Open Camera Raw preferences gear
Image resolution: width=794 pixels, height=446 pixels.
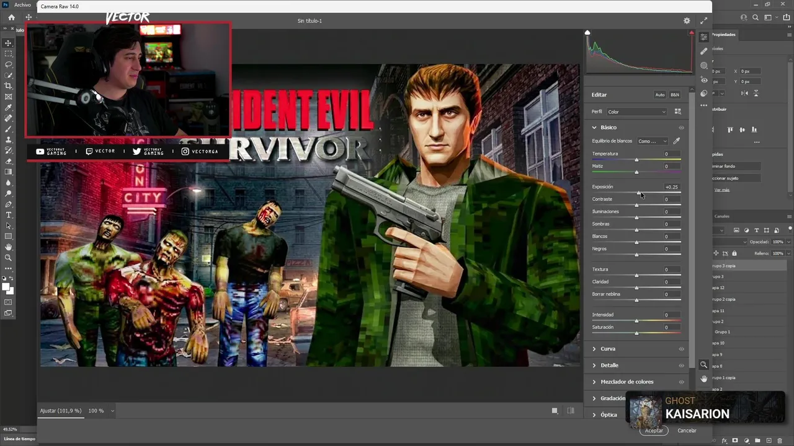pos(687,20)
